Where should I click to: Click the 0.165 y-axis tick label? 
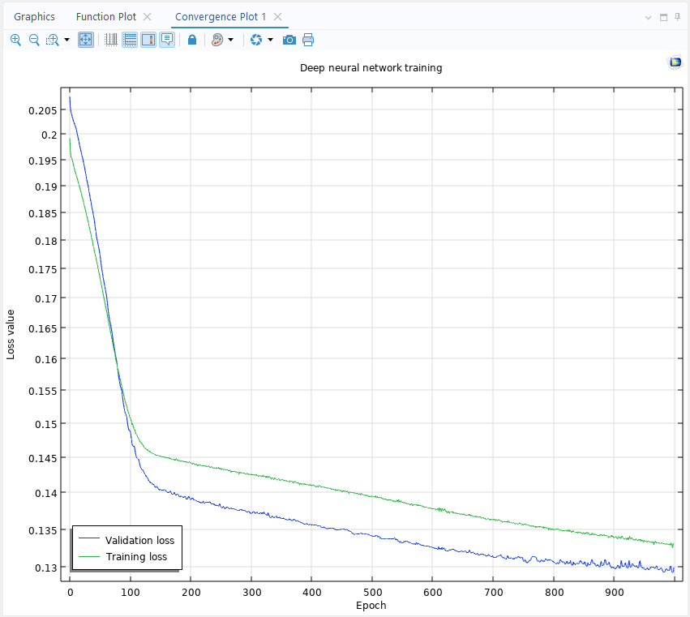coord(43,328)
